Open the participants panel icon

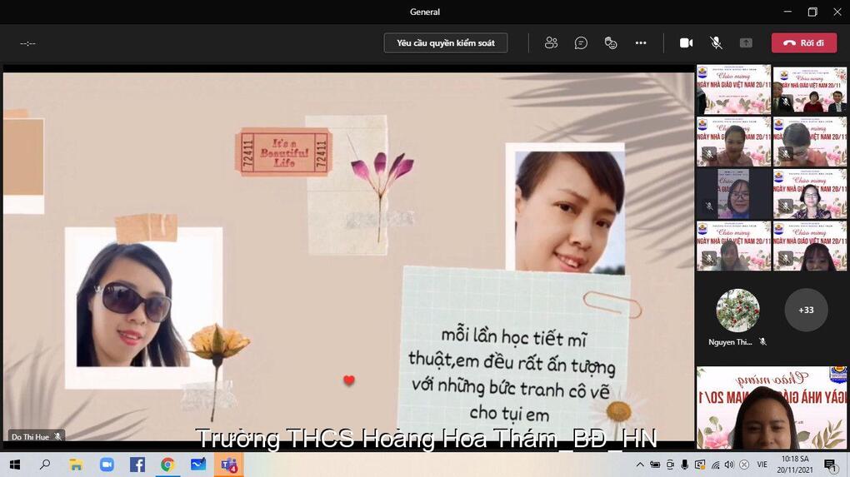click(x=552, y=42)
